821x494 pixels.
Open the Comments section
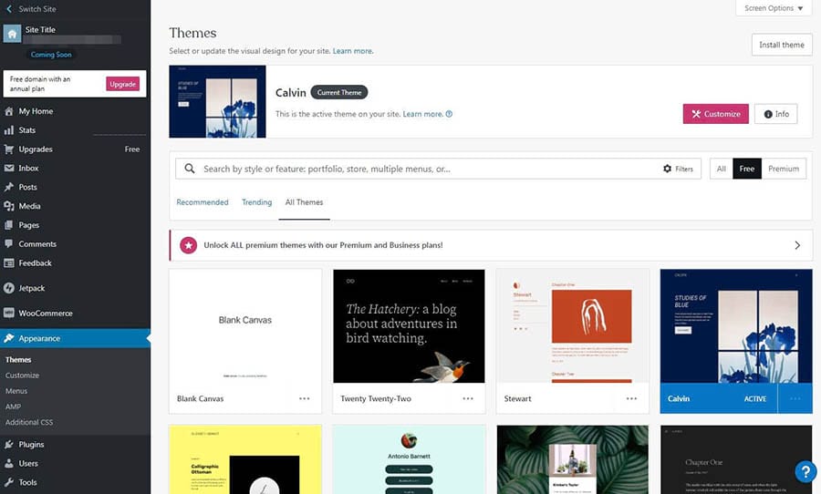point(37,244)
